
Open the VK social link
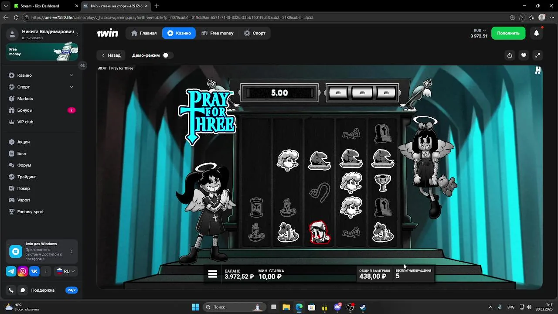coord(34,271)
